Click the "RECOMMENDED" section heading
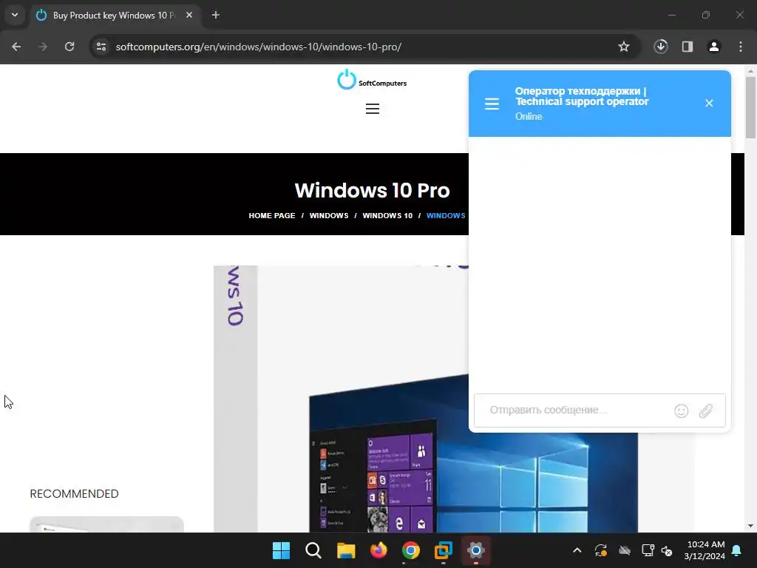This screenshot has width=757, height=568. 75,493
